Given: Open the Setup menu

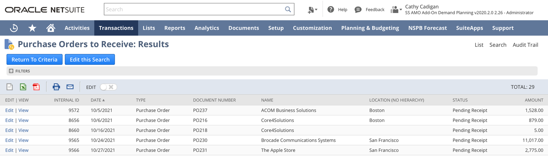Looking at the screenshot, I should (x=276, y=28).
